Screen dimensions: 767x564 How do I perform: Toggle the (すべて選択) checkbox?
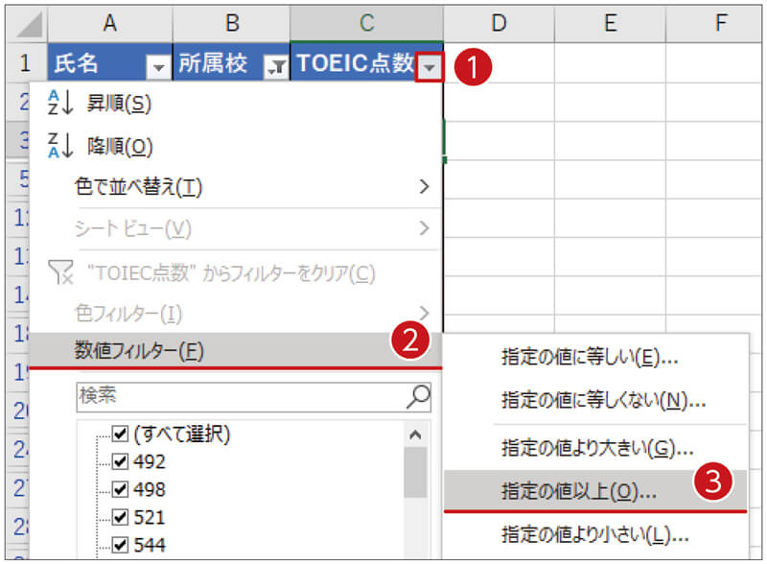(x=120, y=434)
